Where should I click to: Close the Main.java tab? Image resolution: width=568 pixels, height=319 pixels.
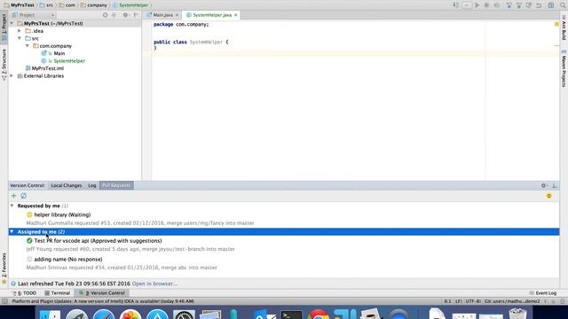pyautogui.click(x=177, y=15)
